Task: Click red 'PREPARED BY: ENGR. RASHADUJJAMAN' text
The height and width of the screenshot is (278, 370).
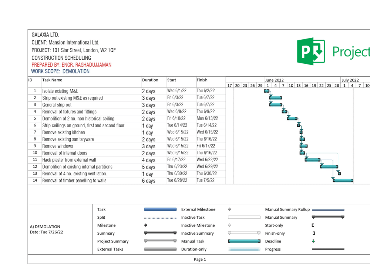Action: (71, 65)
